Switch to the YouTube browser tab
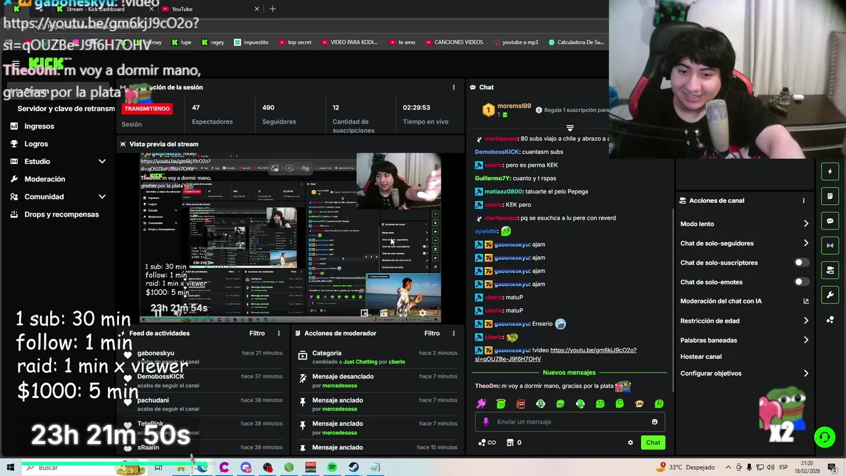Image resolution: width=846 pixels, height=476 pixels. (x=210, y=9)
